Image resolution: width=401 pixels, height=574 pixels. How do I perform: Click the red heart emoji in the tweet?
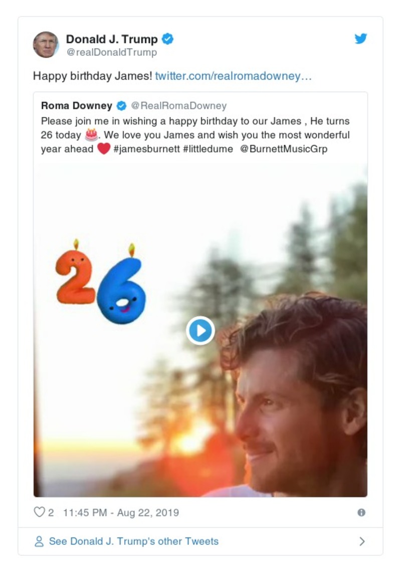click(103, 149)
